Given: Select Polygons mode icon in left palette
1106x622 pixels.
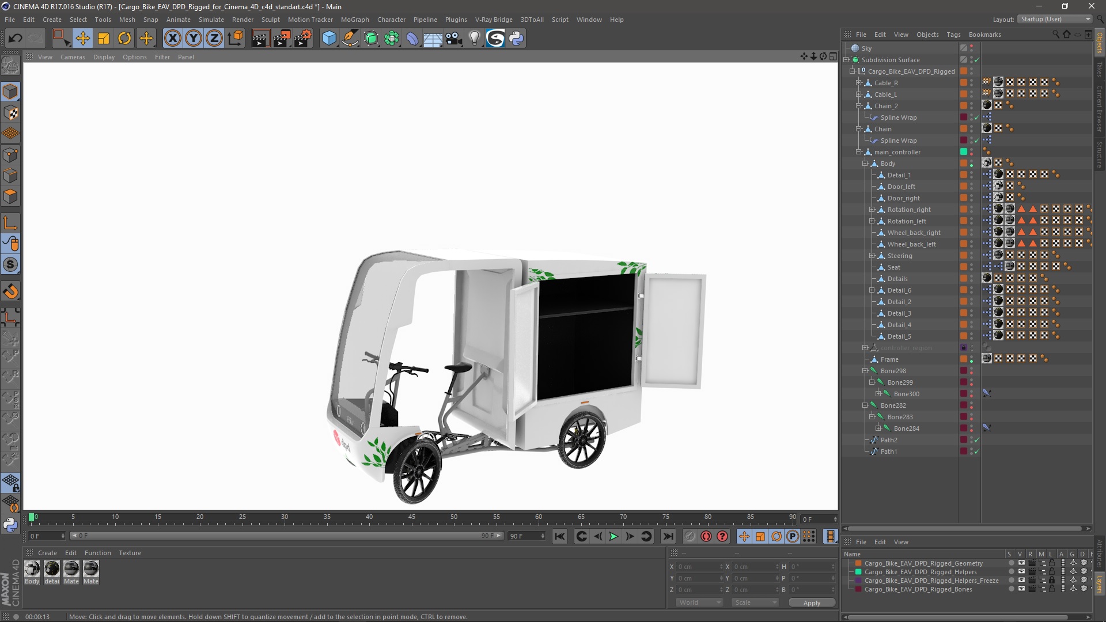Looking at the screenshot, I should pyautogui.click(x=10, y=196).
